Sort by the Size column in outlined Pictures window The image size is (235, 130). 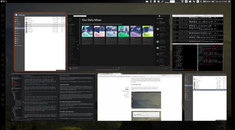53,17
